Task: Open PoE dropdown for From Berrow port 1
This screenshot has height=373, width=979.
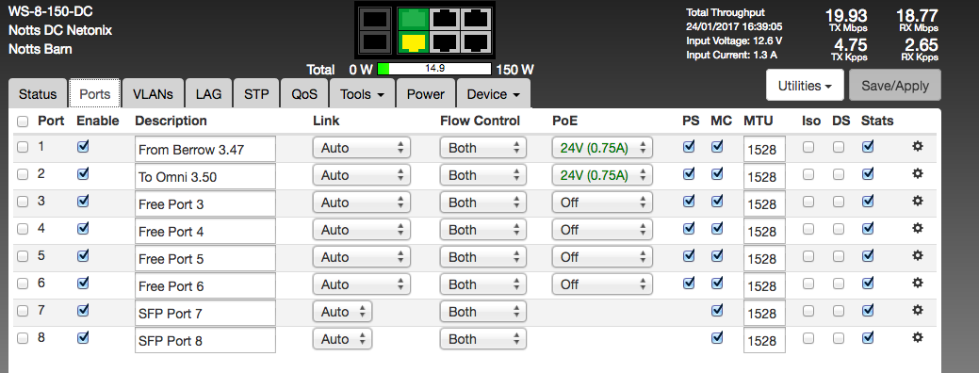Action: point(602,148)
